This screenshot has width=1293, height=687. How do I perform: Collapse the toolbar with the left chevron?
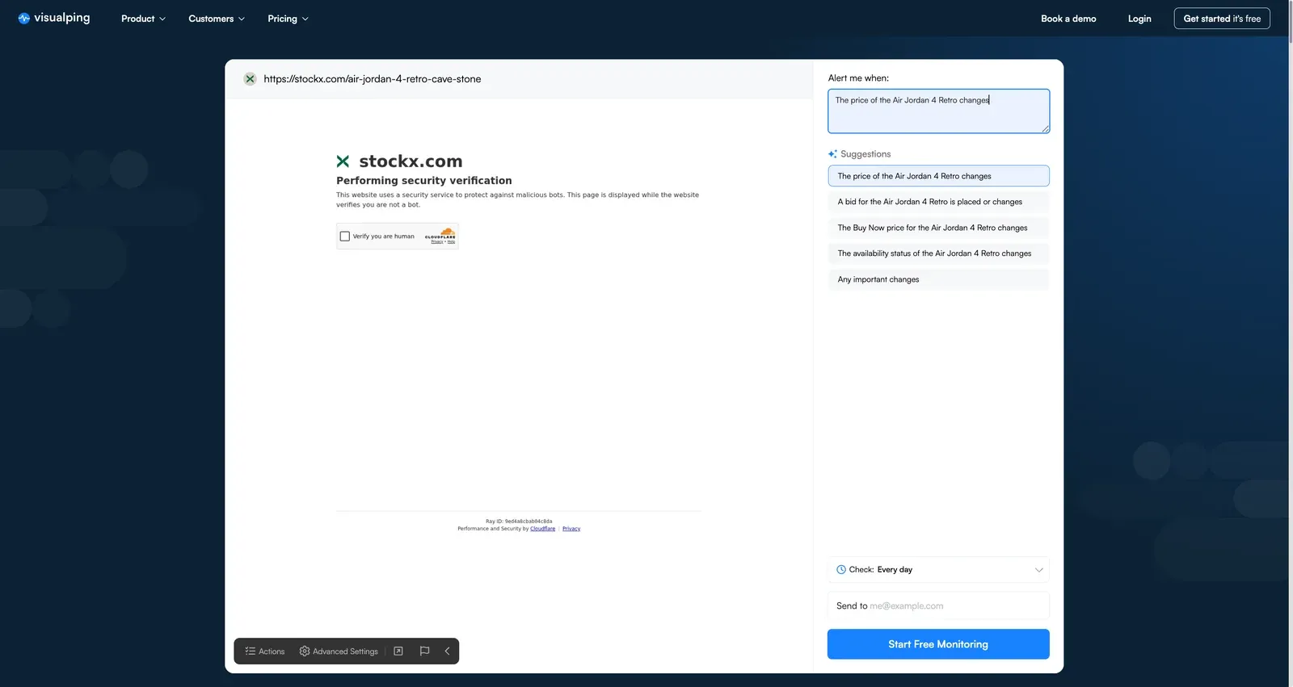pos(447,651)
